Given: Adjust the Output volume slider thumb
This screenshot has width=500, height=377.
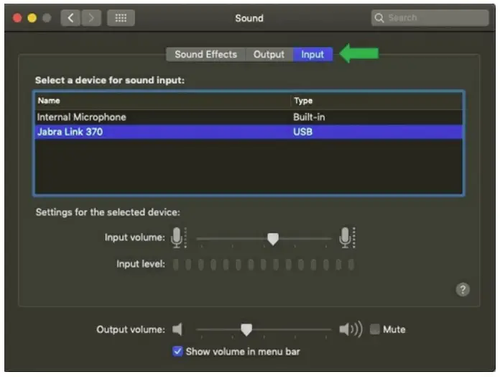Looking at the screenshot, I should pyautogui.click(x=246, y=330).
